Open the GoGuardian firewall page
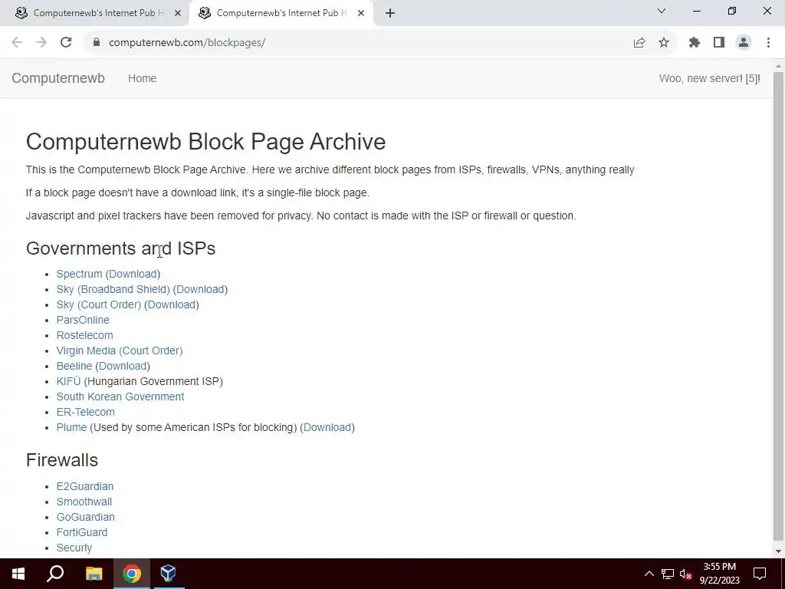 click(x=86, y=517)
